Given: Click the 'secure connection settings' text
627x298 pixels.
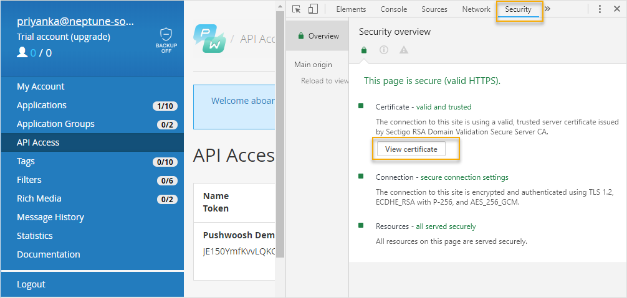Looking at the screenshot, I should click(465, 177).
